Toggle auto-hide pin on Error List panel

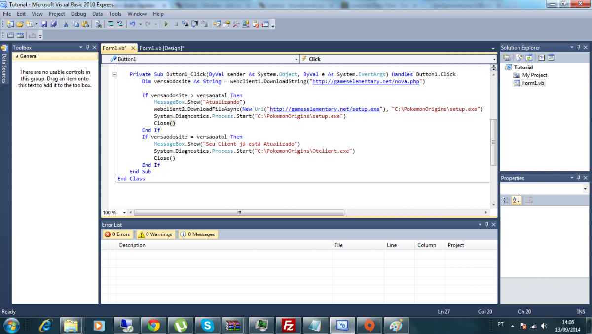(x=487, y=224)
